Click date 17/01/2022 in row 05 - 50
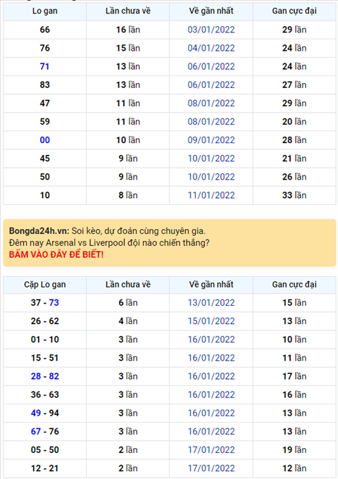Image resolution: width=338 pixels, height=479 pixels. pyautogui.click(x=211, y=449)
